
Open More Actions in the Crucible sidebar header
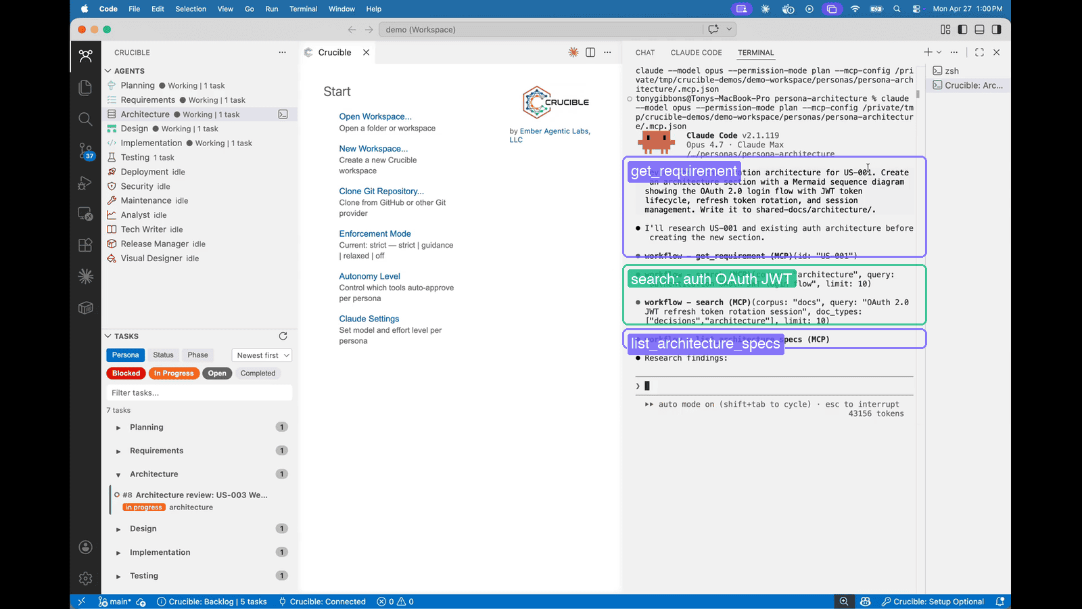pos(282,52)
